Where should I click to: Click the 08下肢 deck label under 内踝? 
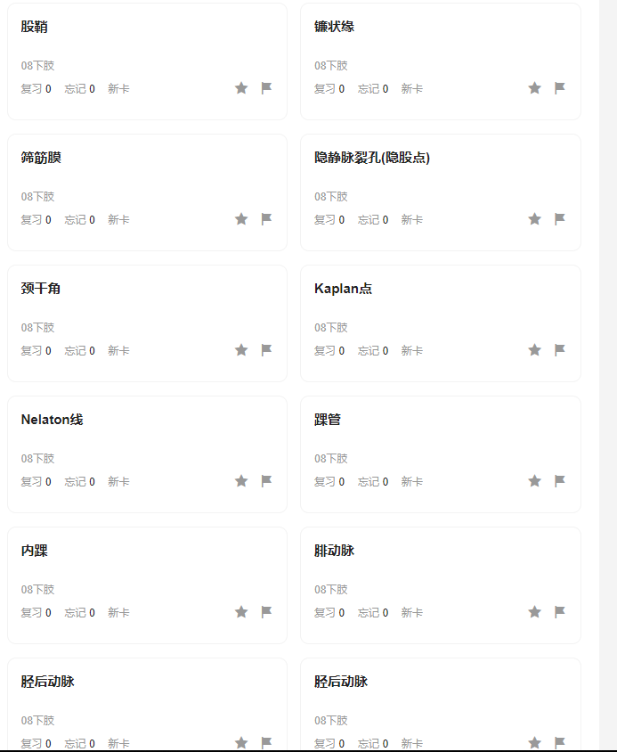point(38,590)
